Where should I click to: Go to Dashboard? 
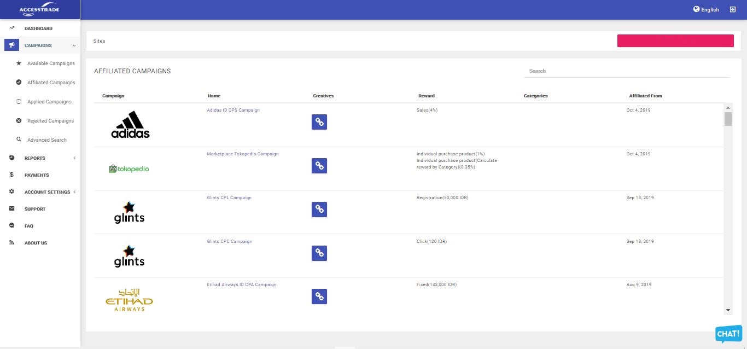(x=38, y=28)
